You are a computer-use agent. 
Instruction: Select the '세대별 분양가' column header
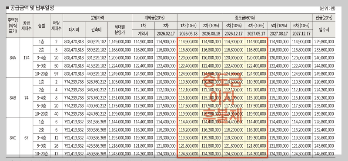120,29
